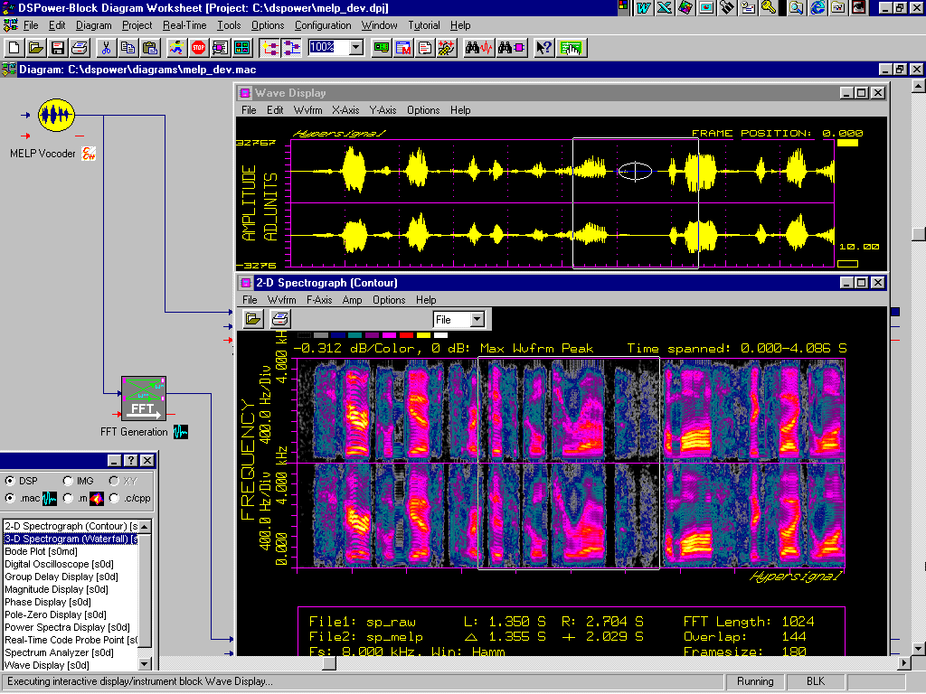This screenshot has height=694, width=926.
Task: Click the diagram horizontal scrollbar thumb
Action: pos(329,662)
